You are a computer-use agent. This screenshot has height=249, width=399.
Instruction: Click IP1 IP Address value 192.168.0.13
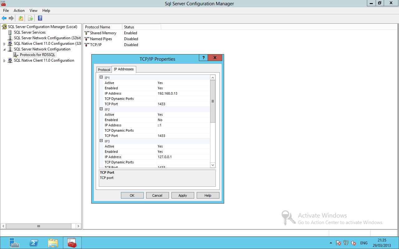pos(167,93)
